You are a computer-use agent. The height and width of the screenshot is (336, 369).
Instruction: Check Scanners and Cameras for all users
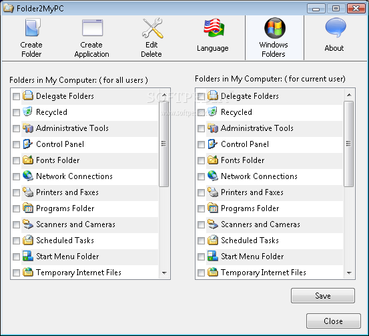tap(16, 224)
